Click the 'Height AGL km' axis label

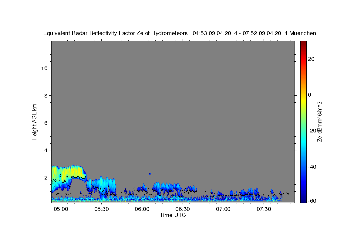coord(35,121)
